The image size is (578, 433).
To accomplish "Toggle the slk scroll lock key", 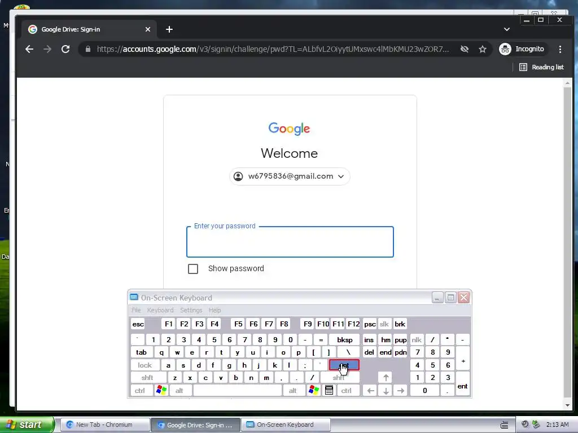I will (384, 324).
